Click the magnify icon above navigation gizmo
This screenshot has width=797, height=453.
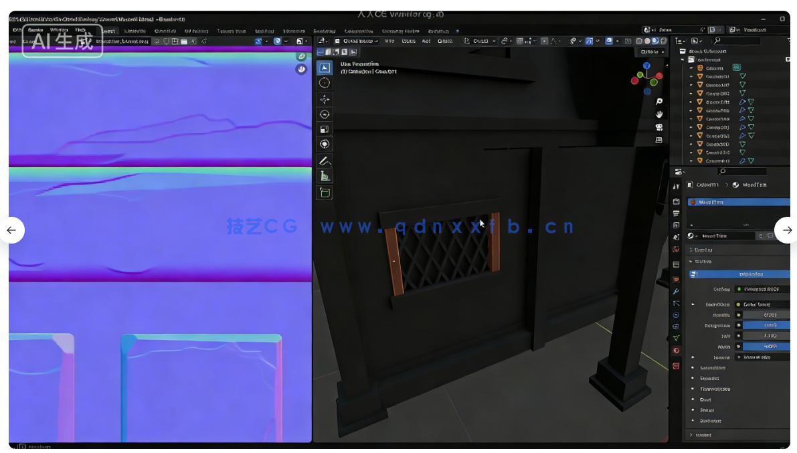point(660,102)
